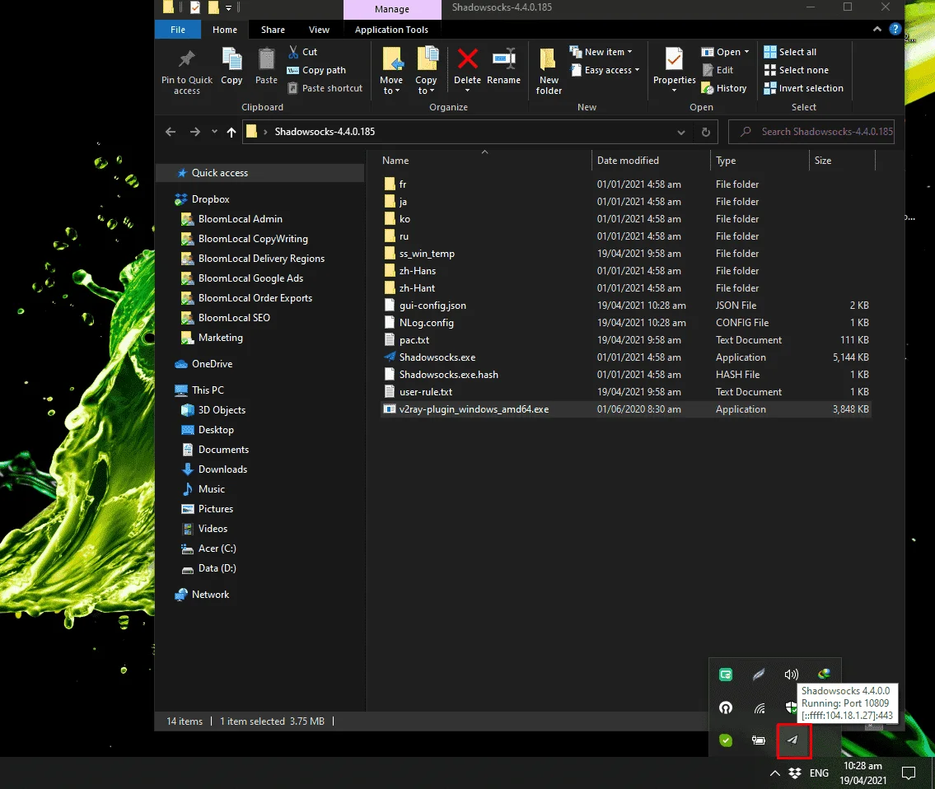The height and width of the screenshot is (789, 935).
Task: Open the recent locations dropdown arrow
Action: pyautogui.click(x=214, y=132)
